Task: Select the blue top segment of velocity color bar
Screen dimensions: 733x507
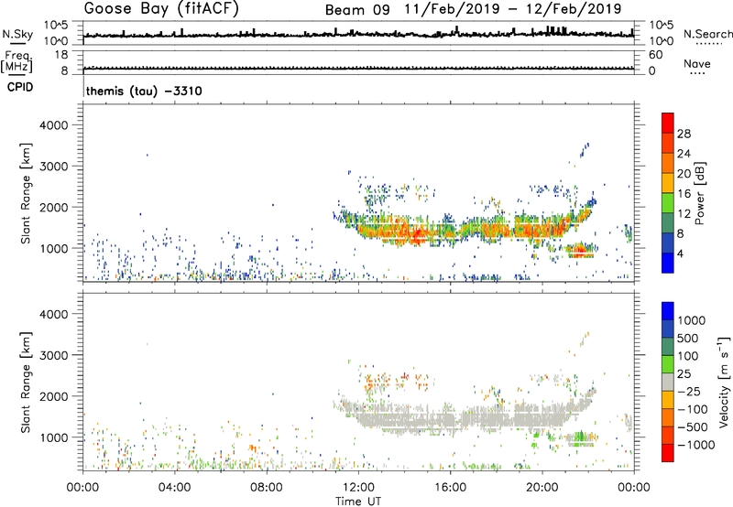Action: click(x=668, y=311)
